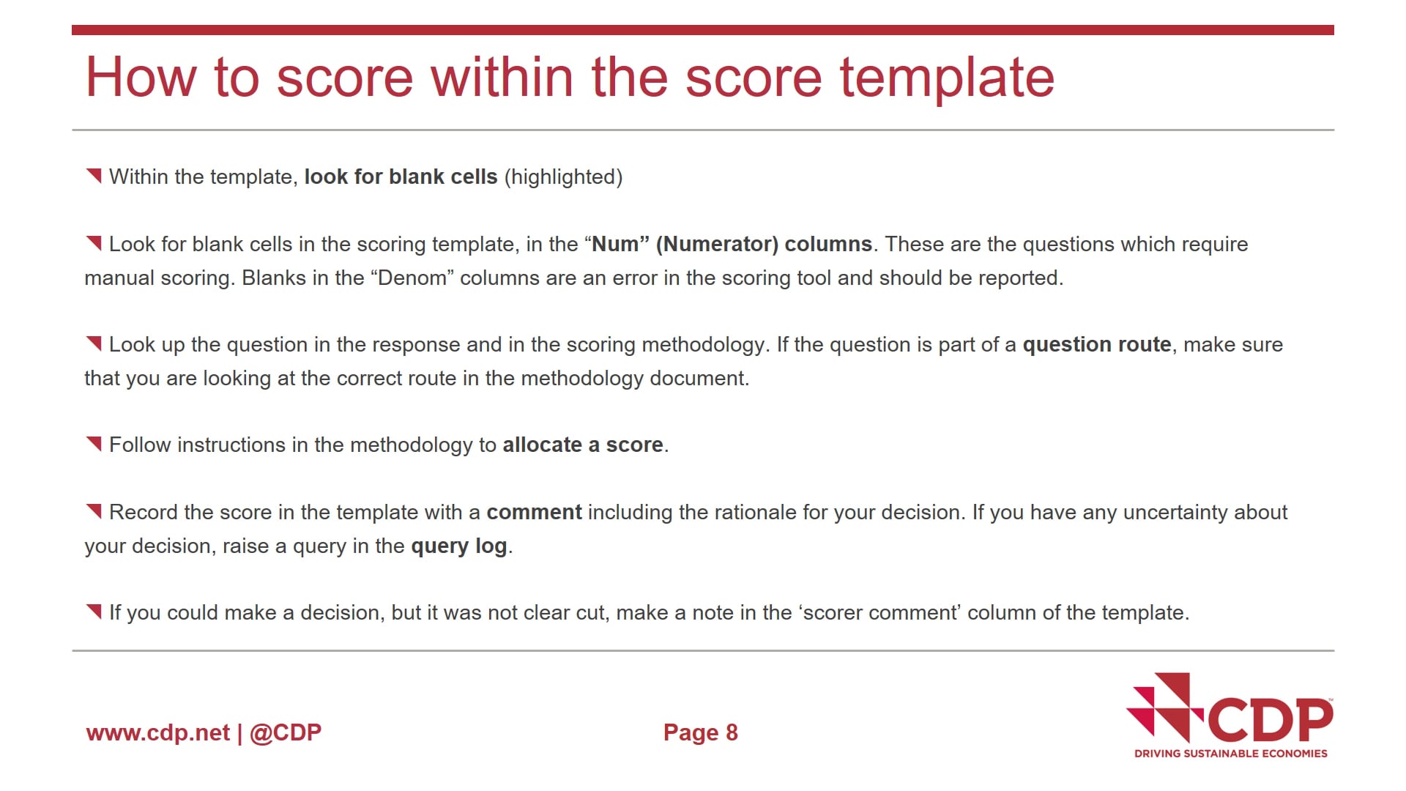
Task: Click the red arrow icon before scorer comment bullet
Action: pos(94,610)
